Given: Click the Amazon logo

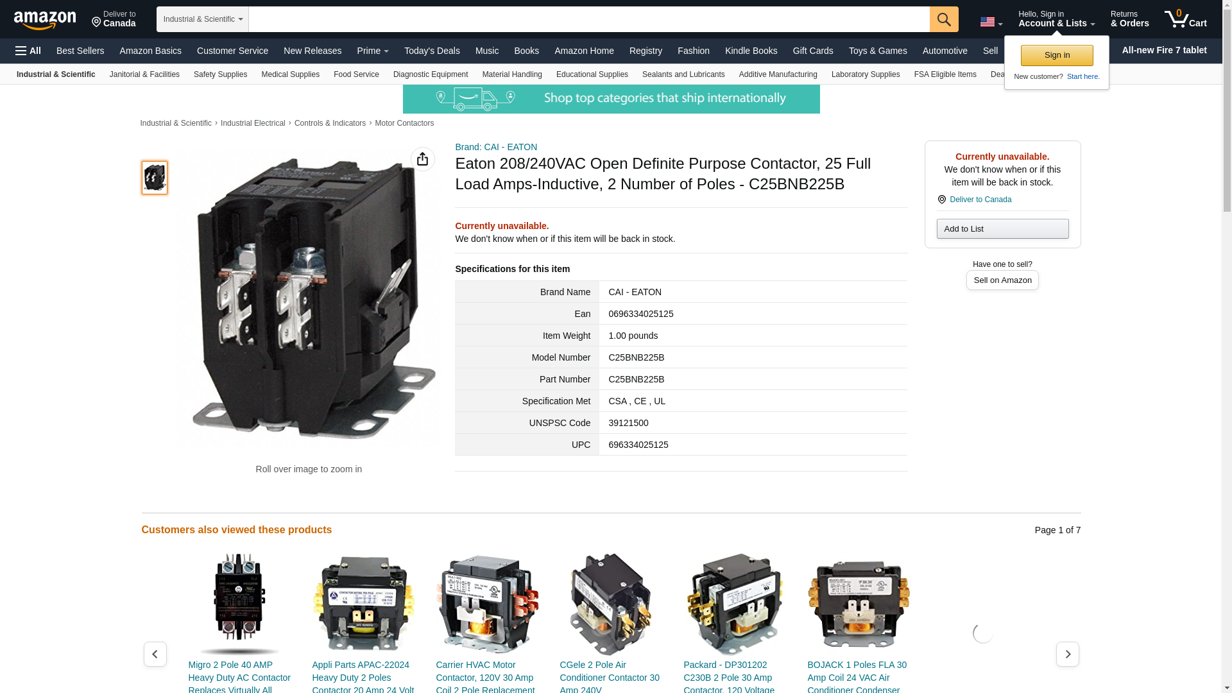Looking at the screenshot, I should coord(45,20).
